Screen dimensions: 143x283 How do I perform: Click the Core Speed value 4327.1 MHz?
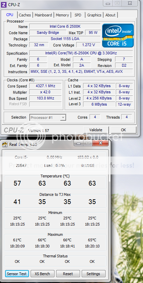tap(45, 86)
